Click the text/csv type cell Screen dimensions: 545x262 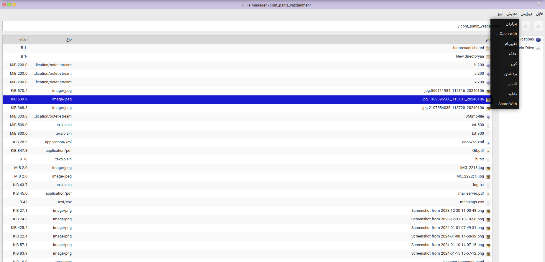click(x=65, y=202)
